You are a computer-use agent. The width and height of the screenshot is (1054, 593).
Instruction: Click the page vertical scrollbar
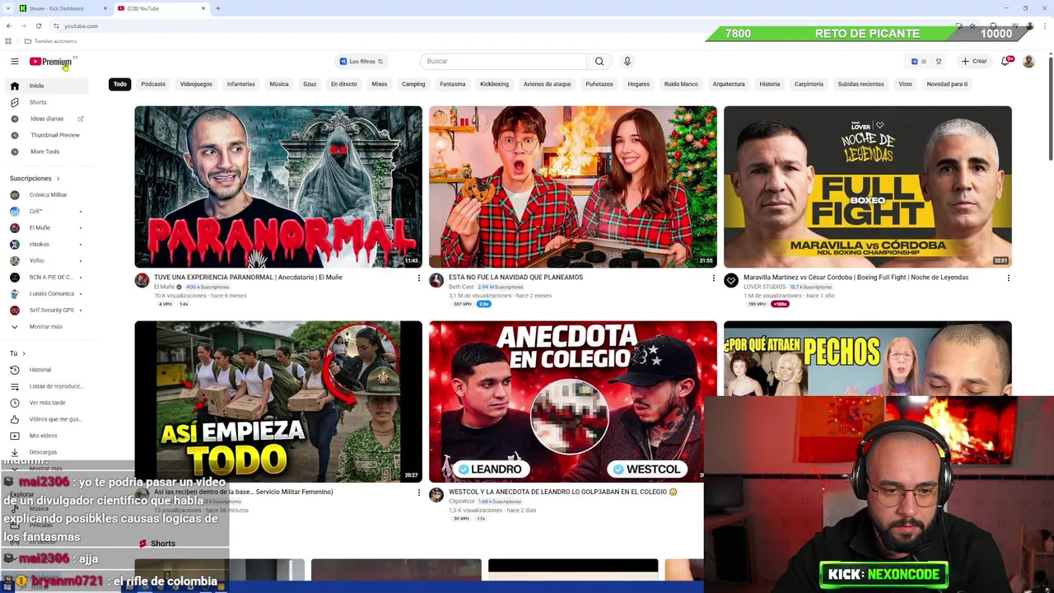pos(1050,107)
